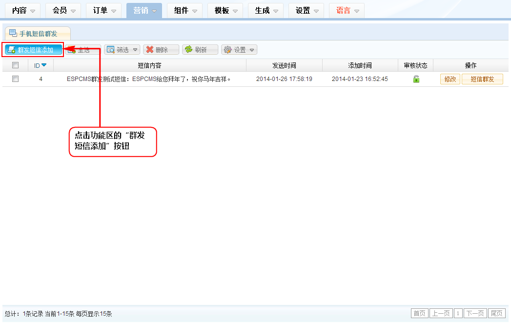Click the green 刷新 refresh button
Screen dimensions: 511x323
coord(200,50)
